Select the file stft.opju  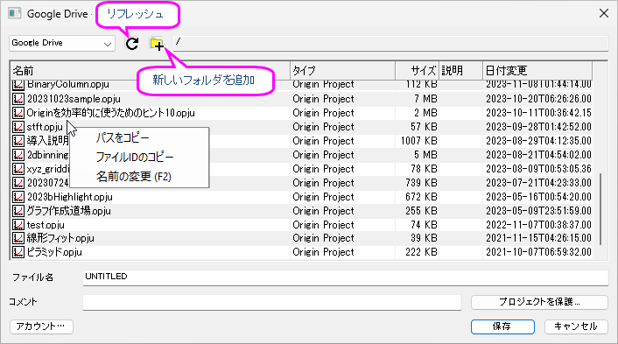pos(45,127)
